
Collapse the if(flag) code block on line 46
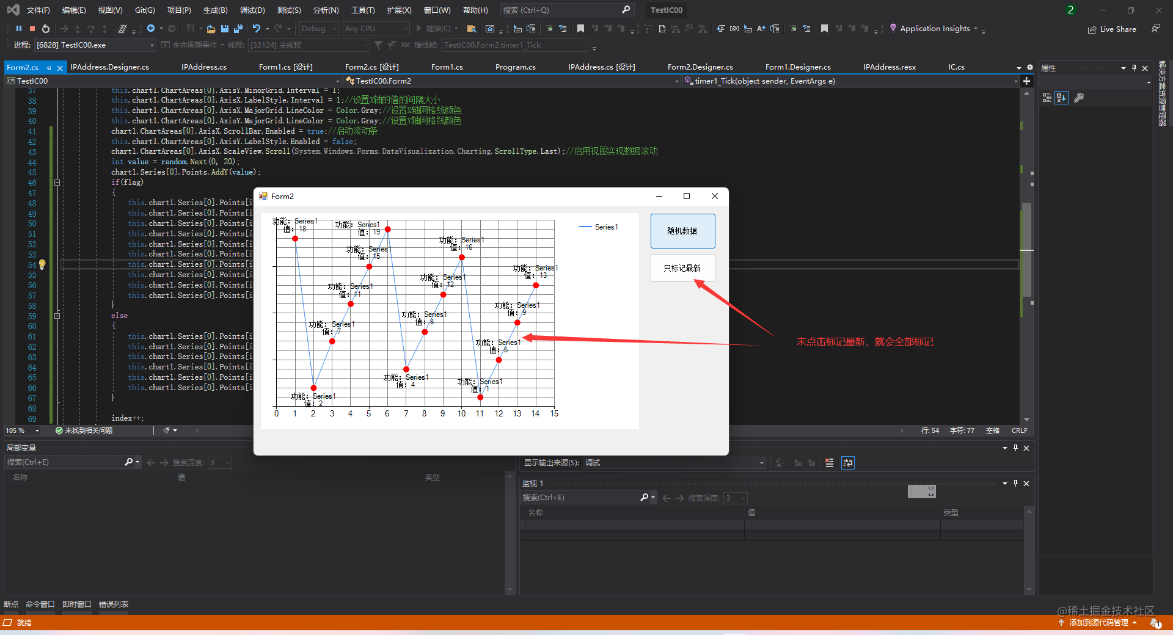point(57,183)
